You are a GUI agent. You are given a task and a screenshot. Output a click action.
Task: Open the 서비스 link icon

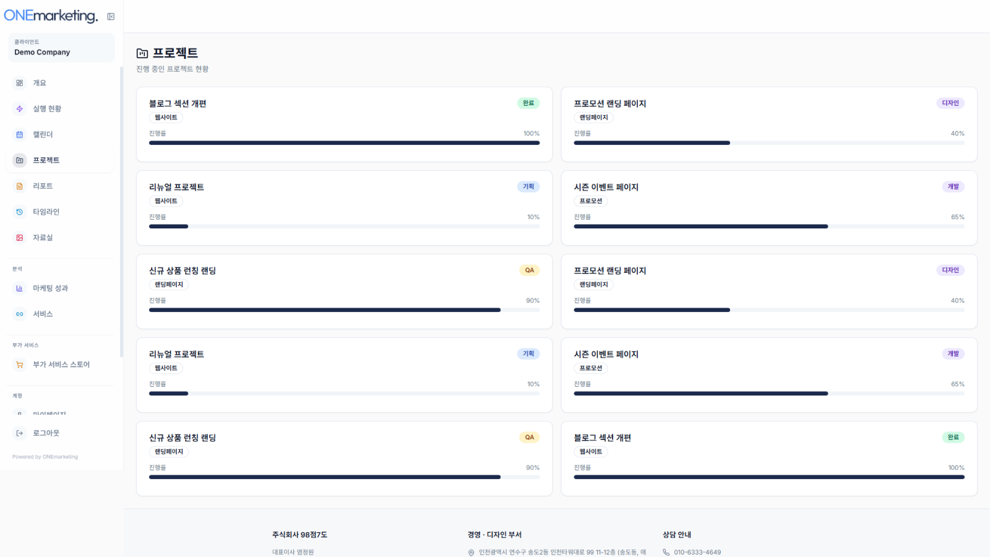pos(20,314)
